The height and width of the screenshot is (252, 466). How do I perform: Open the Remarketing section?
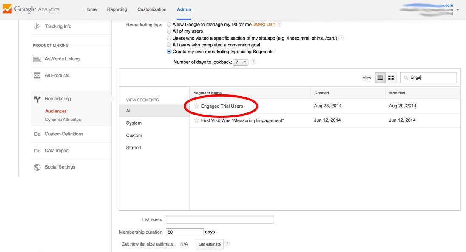click(58, 99)
